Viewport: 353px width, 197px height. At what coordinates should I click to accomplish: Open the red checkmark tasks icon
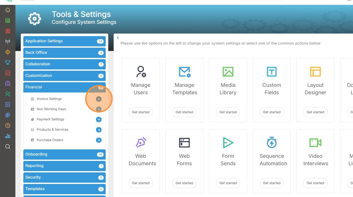[8, 73]
